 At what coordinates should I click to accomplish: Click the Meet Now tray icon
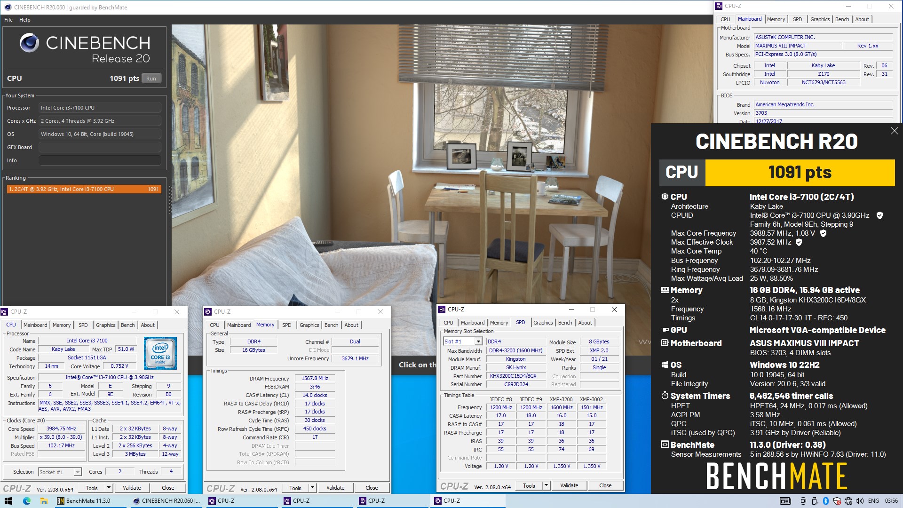(x=803, y=501)
